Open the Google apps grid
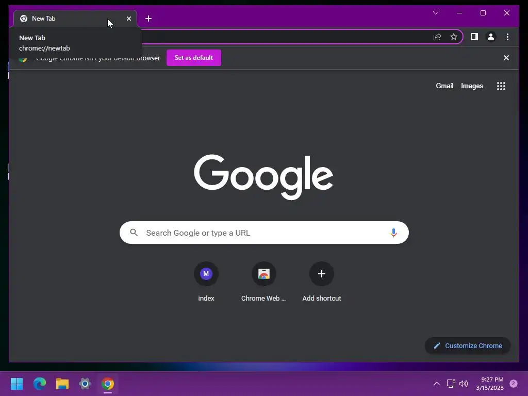 point(501,86)
